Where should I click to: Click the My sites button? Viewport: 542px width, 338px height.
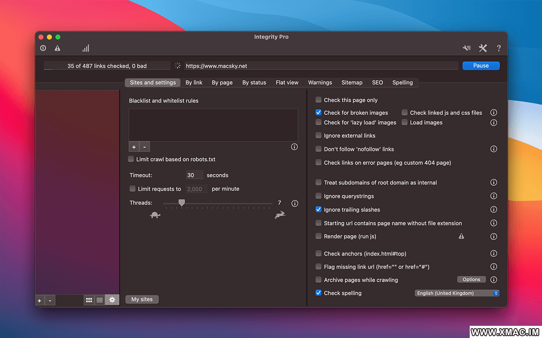pos(142,299)
